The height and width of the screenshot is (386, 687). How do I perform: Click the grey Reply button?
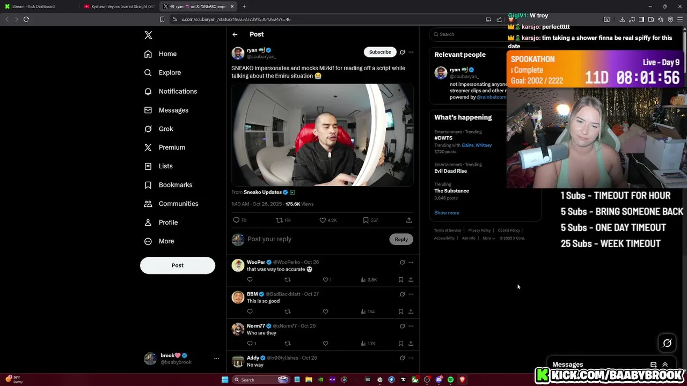pos(401,239)
